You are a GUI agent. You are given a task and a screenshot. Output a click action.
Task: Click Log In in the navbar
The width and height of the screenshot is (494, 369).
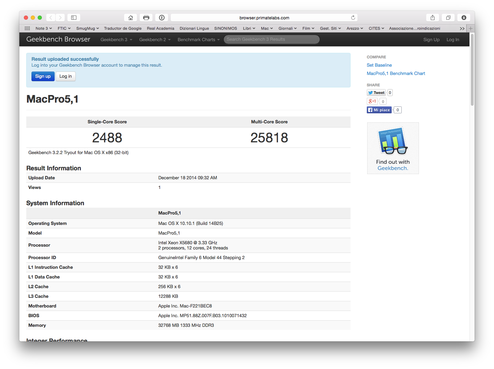point(453,39)
